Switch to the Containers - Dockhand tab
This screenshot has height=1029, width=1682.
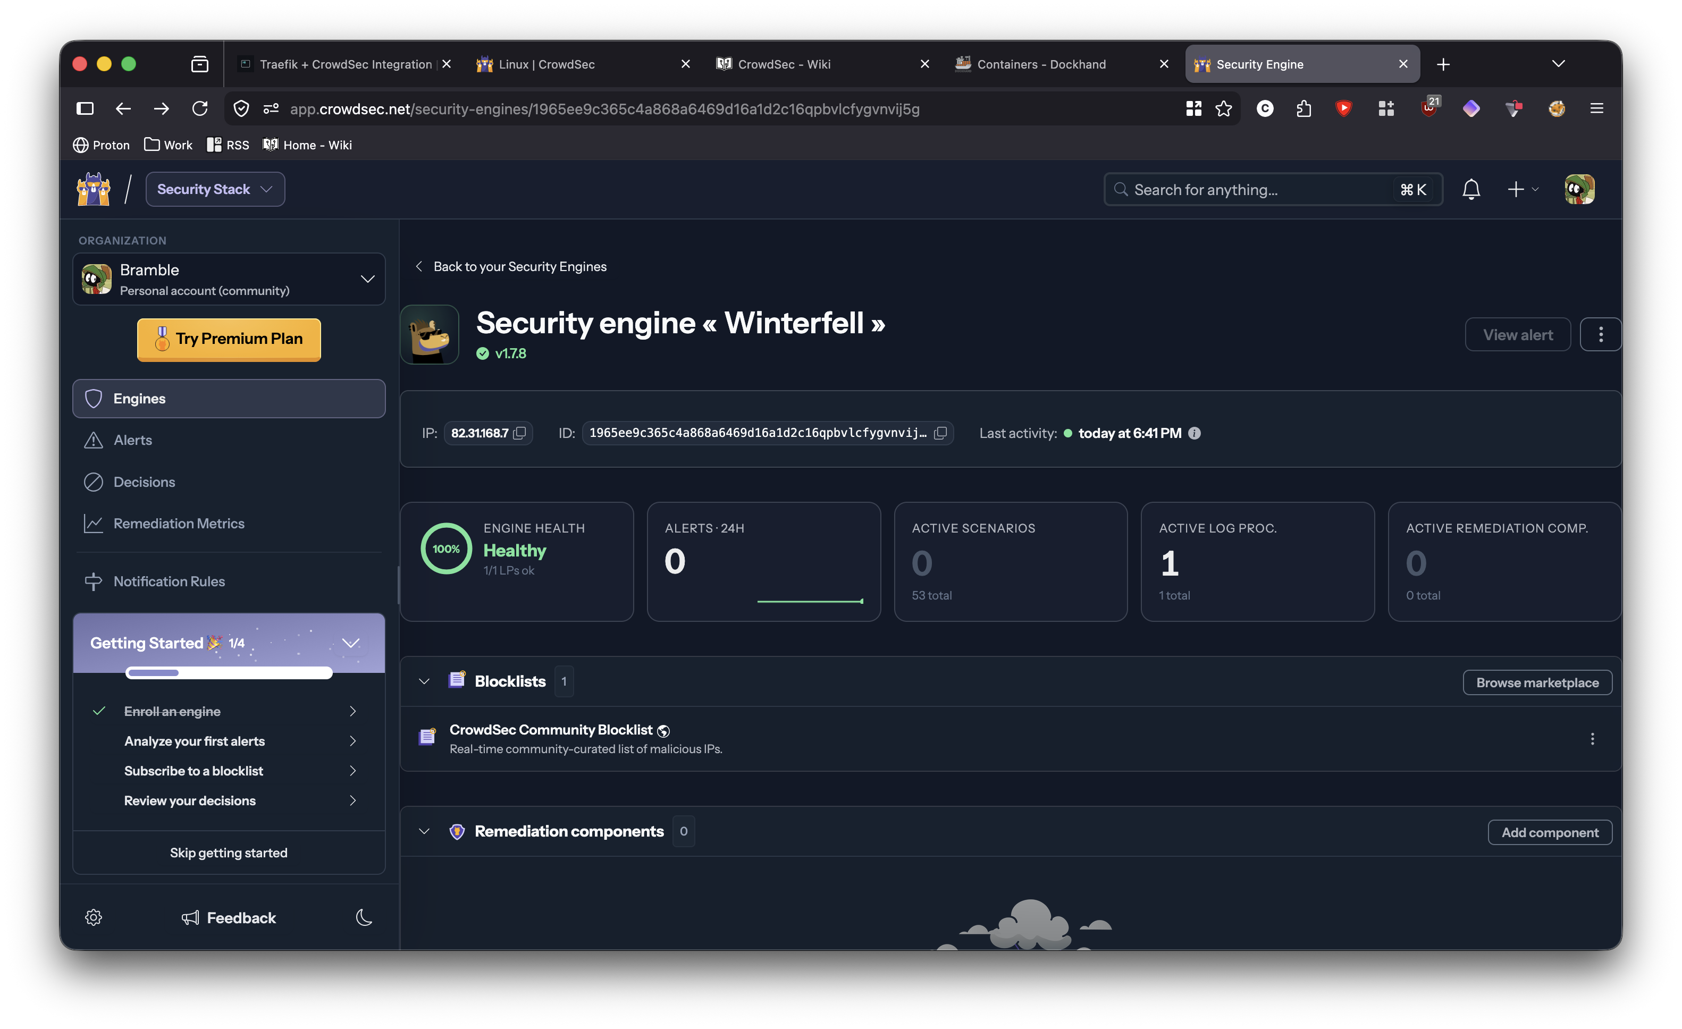click(x=1062, y=64)
